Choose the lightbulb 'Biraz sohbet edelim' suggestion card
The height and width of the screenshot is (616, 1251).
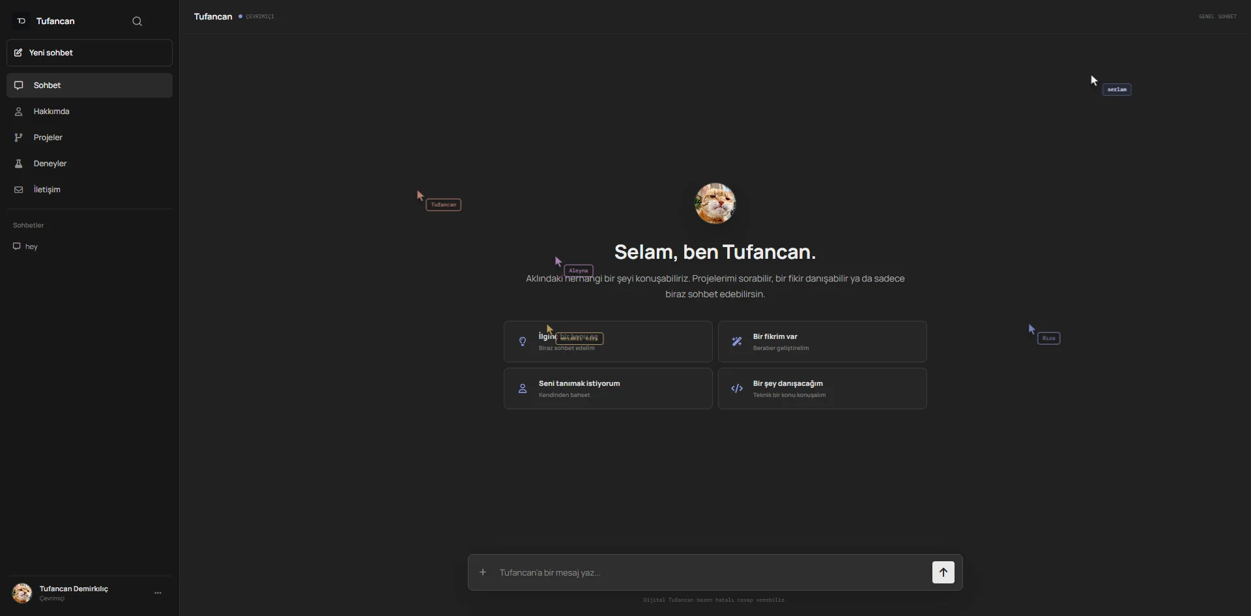608,342
